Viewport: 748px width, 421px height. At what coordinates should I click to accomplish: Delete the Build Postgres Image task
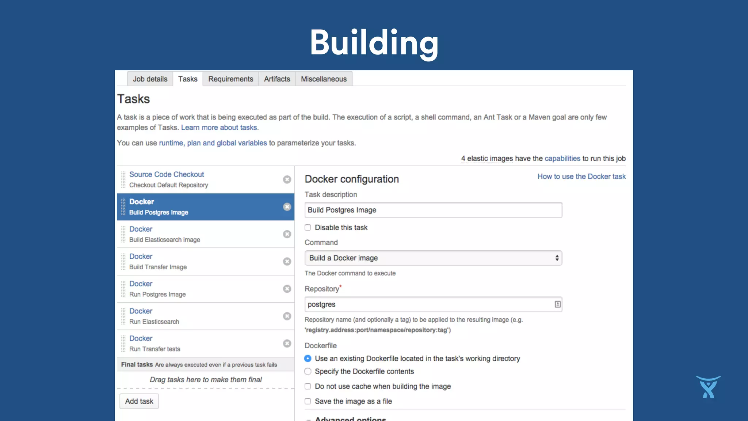pos(287,207)
